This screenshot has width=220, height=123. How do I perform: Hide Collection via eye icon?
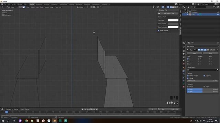coord(218,12)
